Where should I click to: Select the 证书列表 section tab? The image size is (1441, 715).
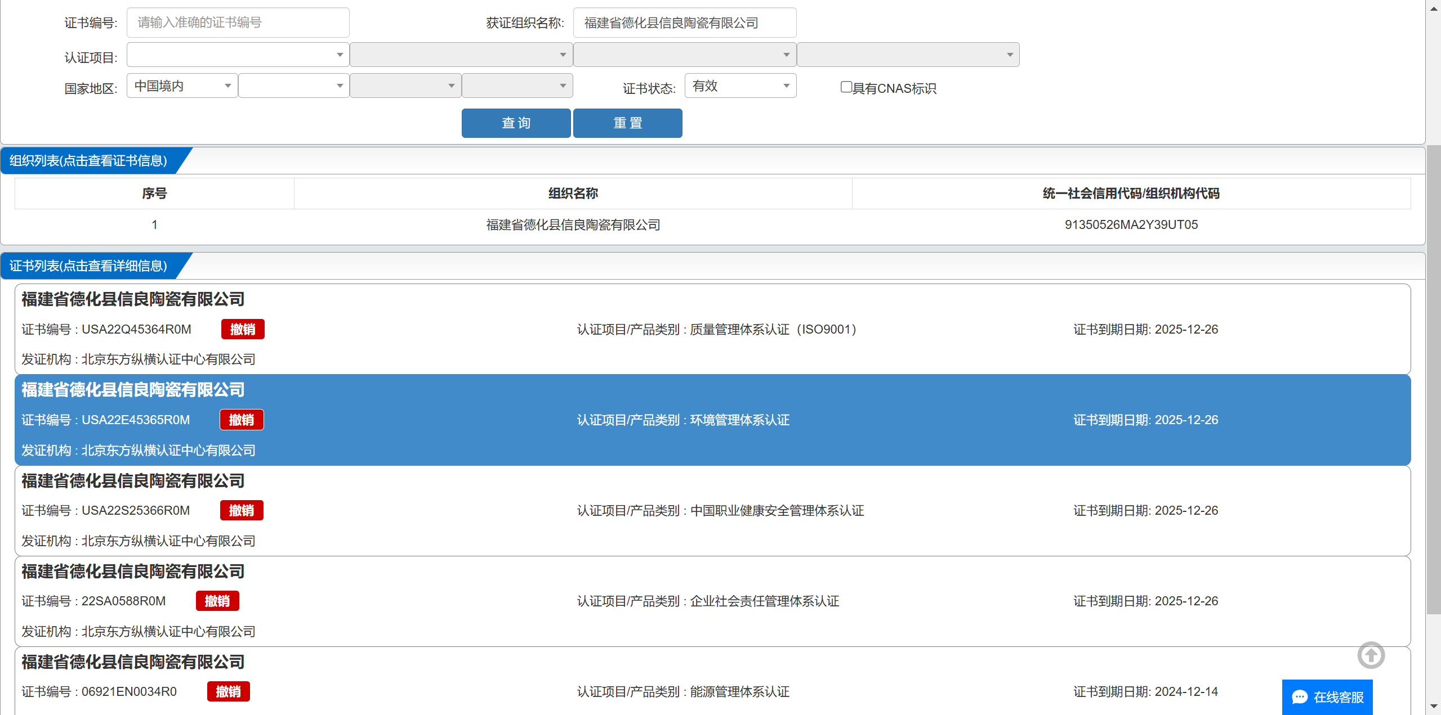(x=89, y=266)
